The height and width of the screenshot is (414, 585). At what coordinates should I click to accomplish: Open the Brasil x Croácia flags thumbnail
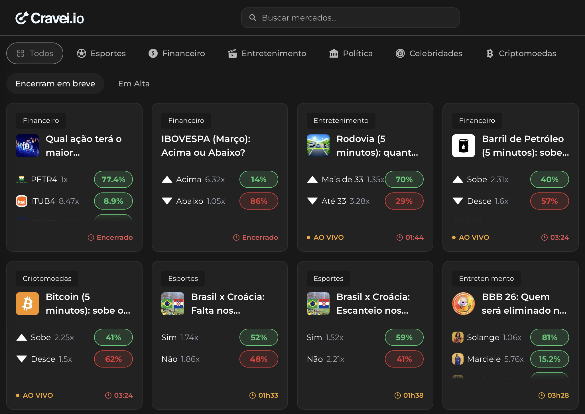point(172,304)
